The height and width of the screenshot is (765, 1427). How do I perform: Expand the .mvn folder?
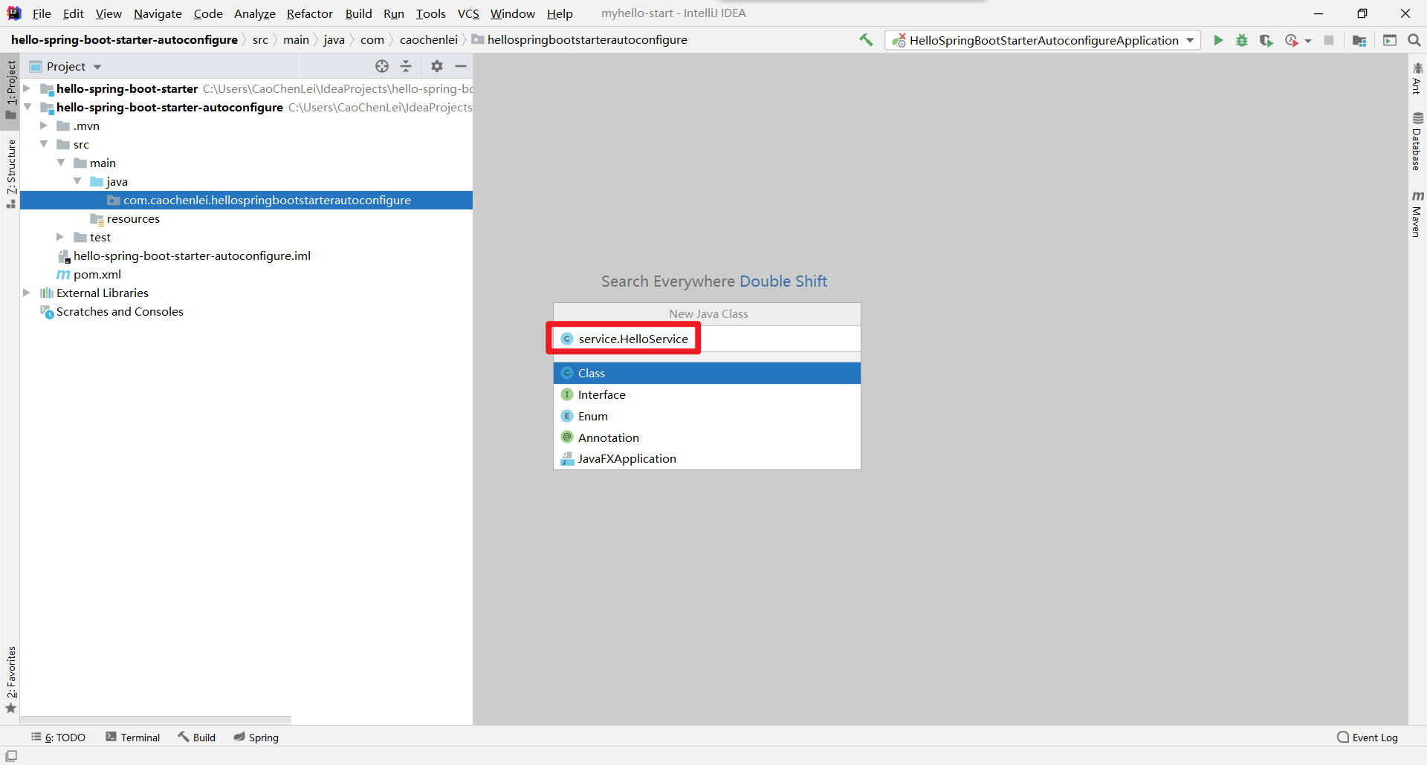44,126
